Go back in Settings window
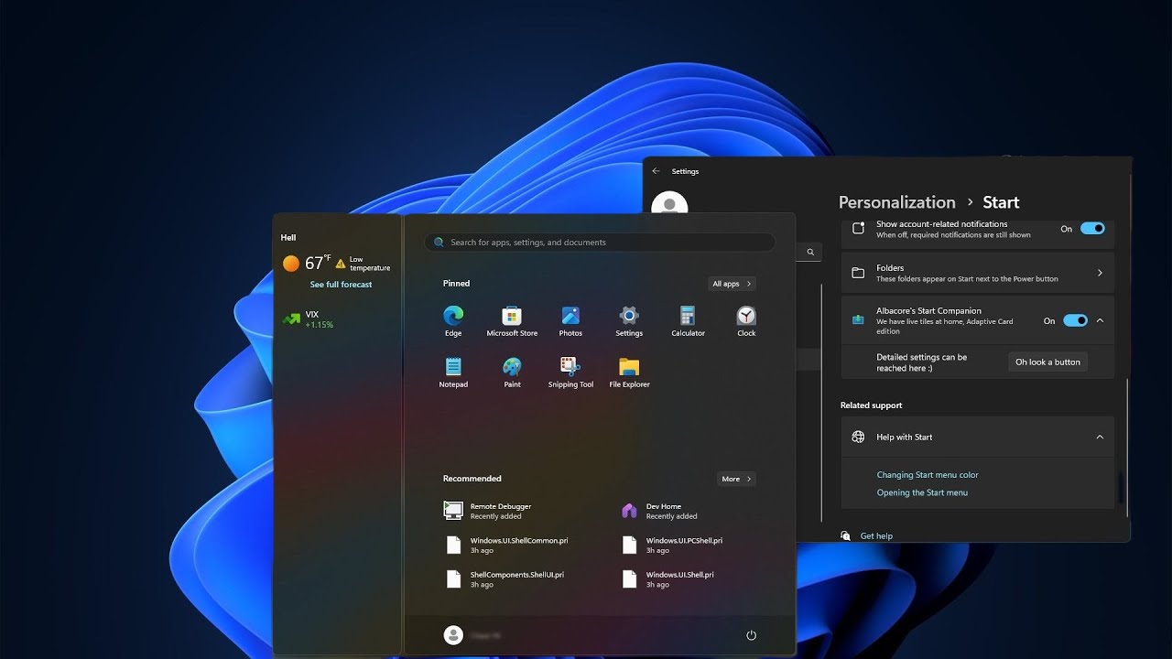This screenshot has height=659, width=1172. (x=656, y=171)
